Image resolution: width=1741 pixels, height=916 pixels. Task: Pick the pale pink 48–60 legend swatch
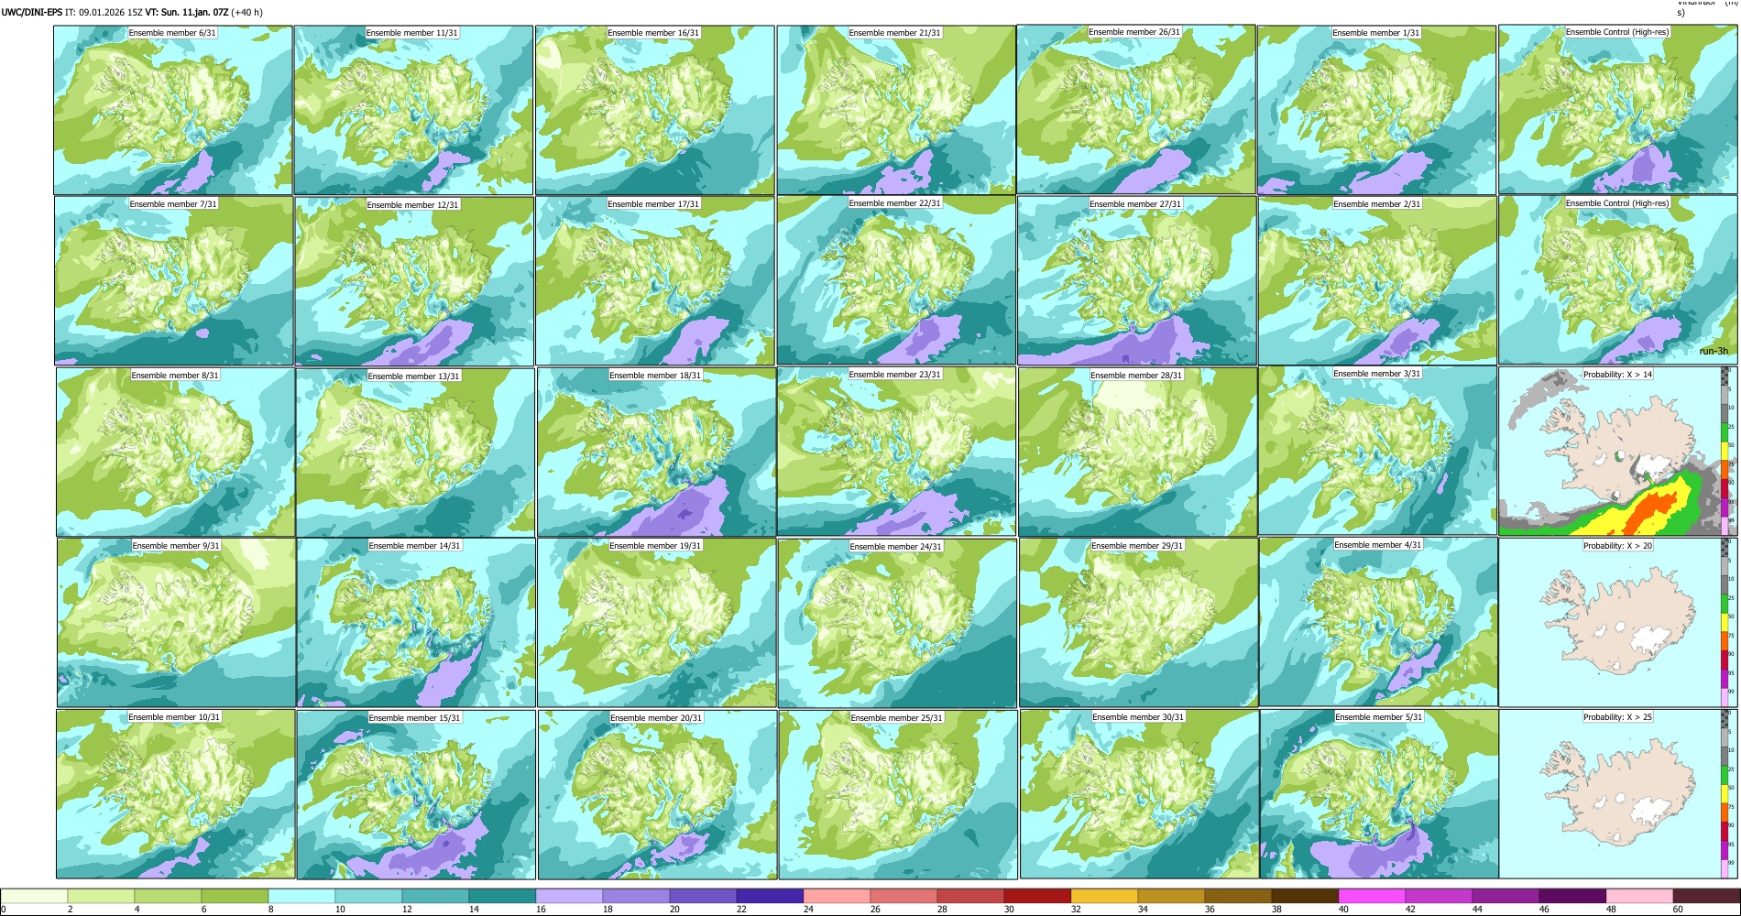pyautogui.click(x=1639, y=896)
